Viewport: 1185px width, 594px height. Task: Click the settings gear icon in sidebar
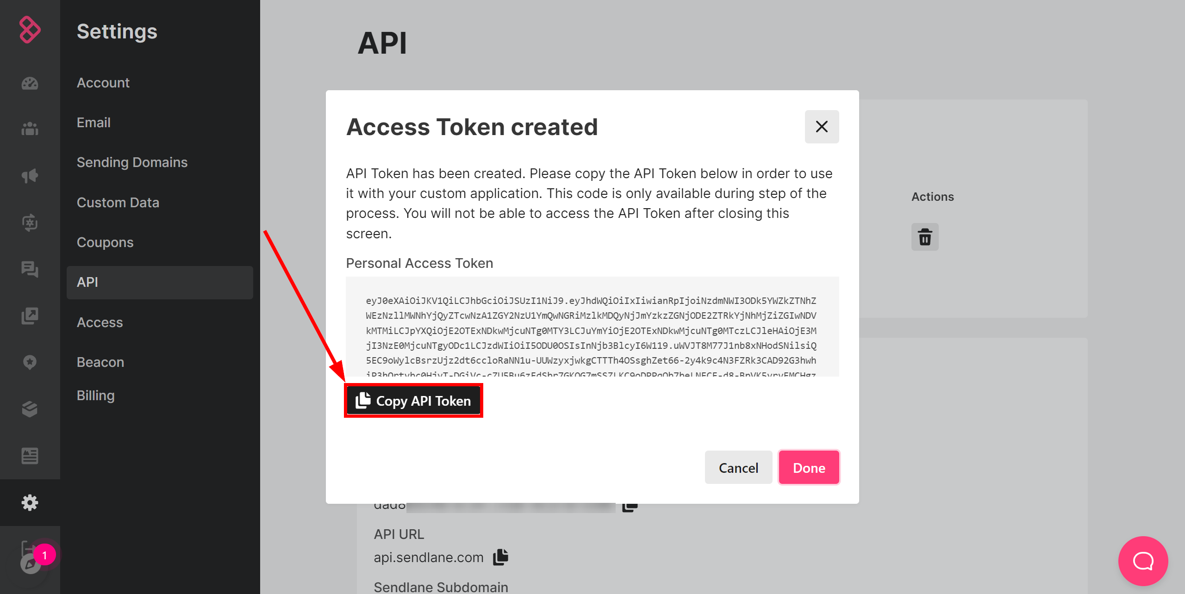click(x=30, y=502)
